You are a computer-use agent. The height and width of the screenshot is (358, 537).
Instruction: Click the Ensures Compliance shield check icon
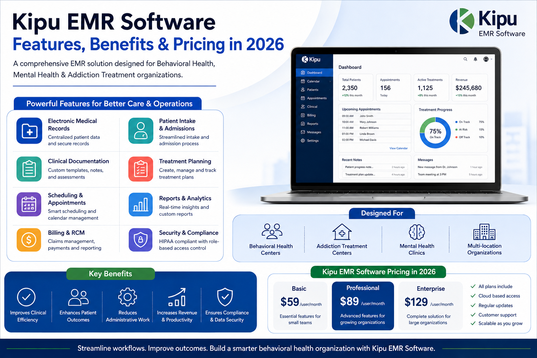click(x=225, y=297)
